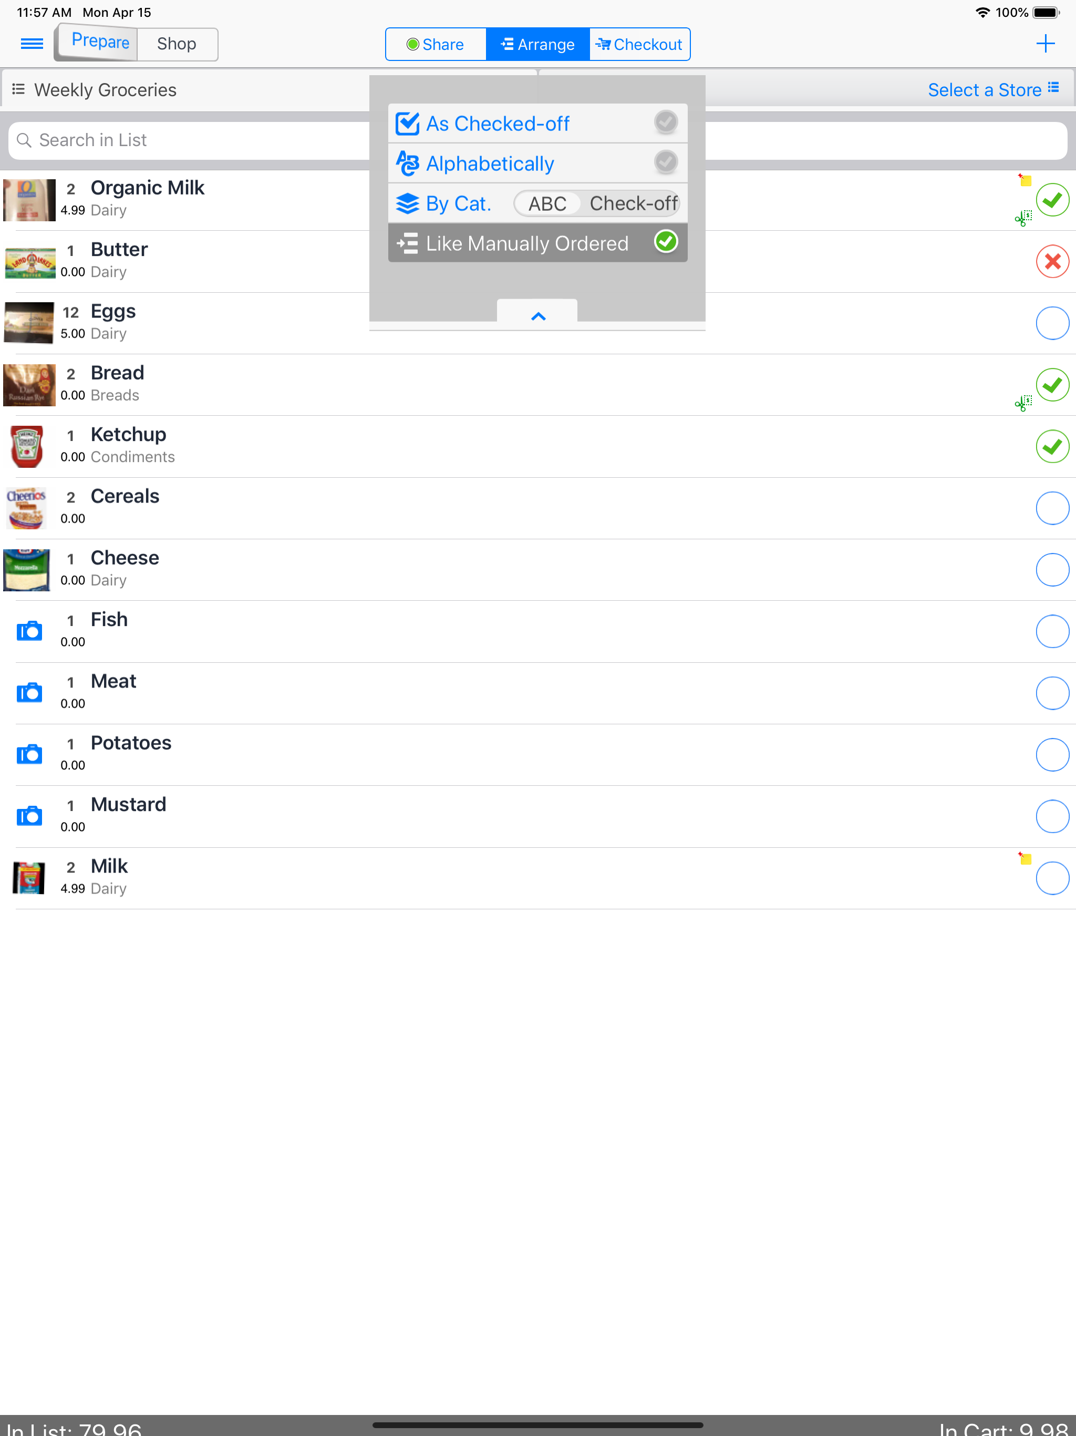Check off the Eggs item circle
The image size is (1076, 1436).
(x=1052, y=323)
